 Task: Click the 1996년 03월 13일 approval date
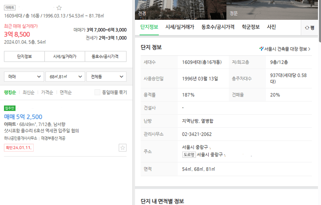click(200, 79)
